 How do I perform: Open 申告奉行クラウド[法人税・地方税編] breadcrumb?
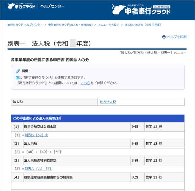click(x=71, y=25)
